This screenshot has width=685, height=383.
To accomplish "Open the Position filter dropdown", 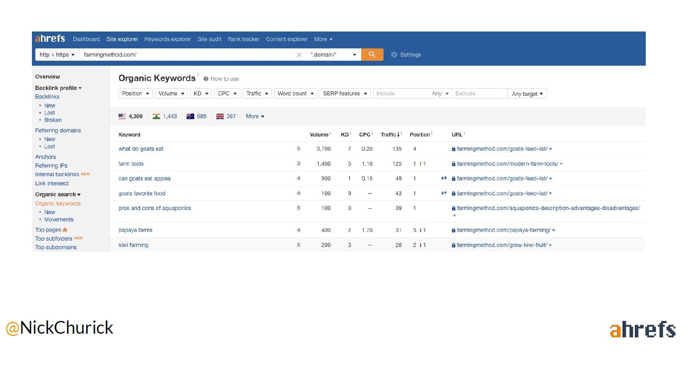I will point(135,94).
